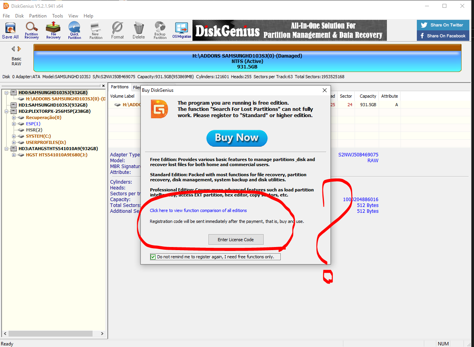The image size is (474, 347).
Task: Click the MSR(2) partition icon
Action: 21,130
